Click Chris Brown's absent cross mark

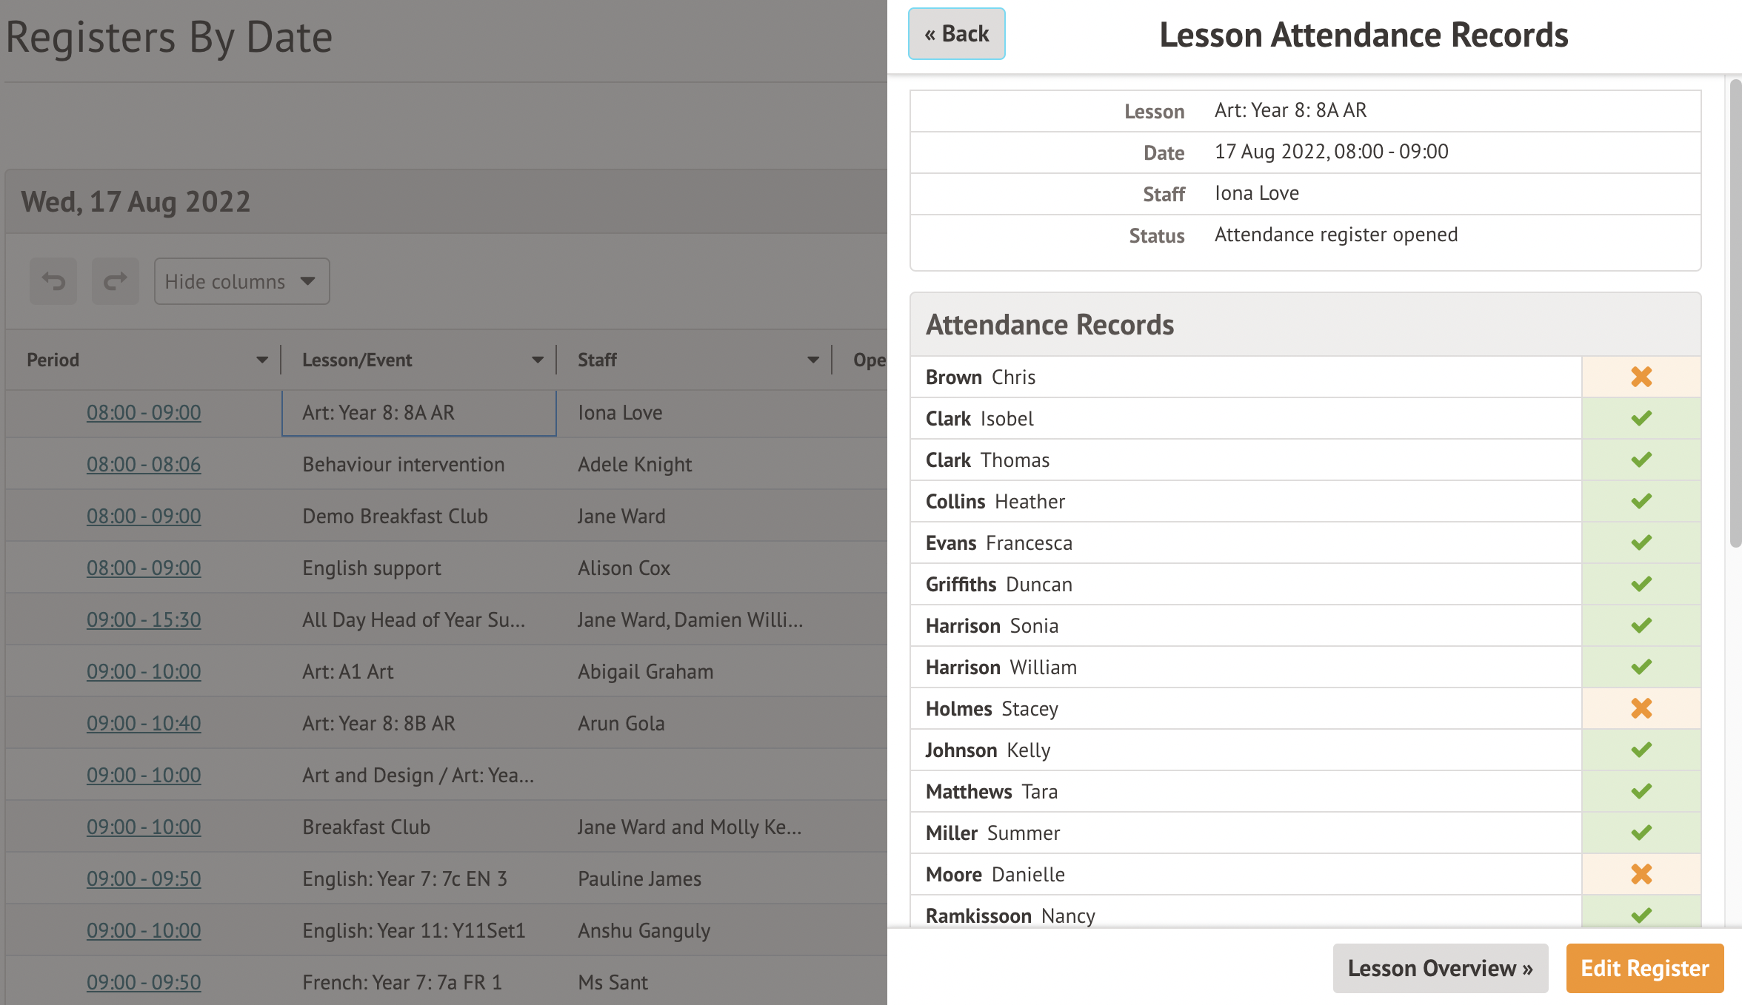tap(1641, 377)
